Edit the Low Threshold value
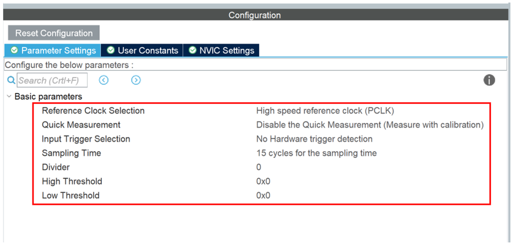 pyautogui.click(x=263, y=196)
